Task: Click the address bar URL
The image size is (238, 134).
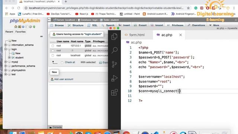Action: (x=106, y=8)
